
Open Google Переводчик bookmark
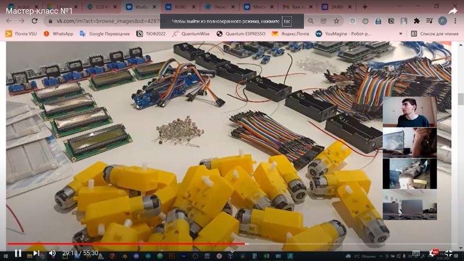[x=104, y=34]
